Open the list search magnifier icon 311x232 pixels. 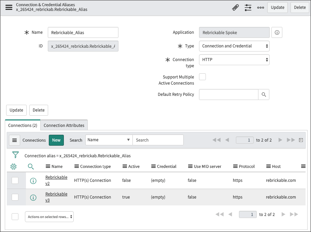coord(31,166)
